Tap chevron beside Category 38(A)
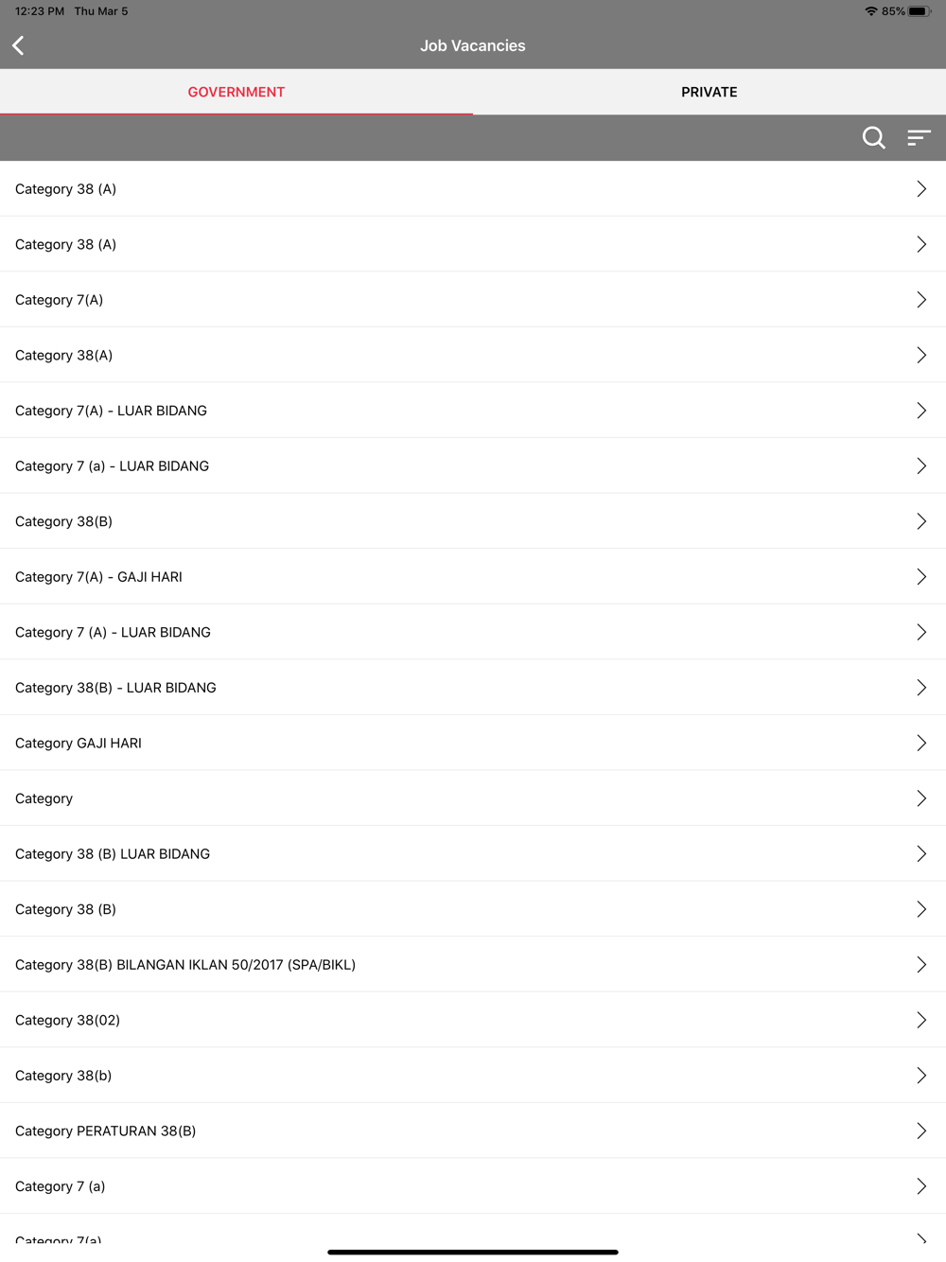This screenshot has width=946, height=1262. (x=921, y=356)
